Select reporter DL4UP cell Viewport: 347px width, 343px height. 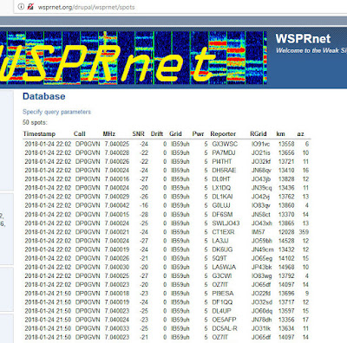(221, 311)
